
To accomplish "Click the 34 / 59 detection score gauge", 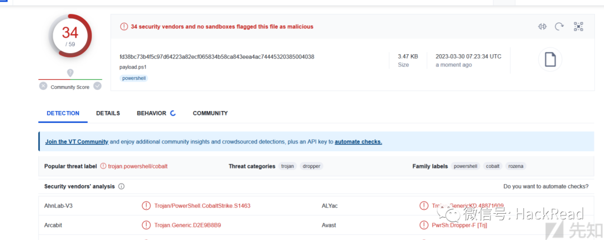I will 70,37.
